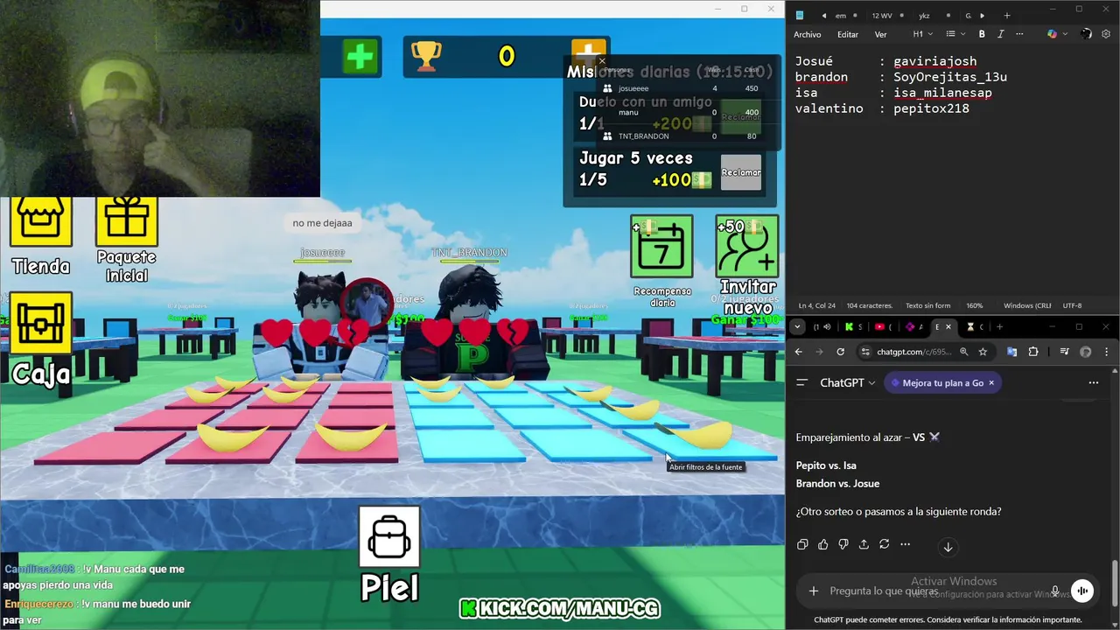Click 'pepitox218' text in Notepad
This screenshot has width=1120, height=630.
[x=931, y=108]
